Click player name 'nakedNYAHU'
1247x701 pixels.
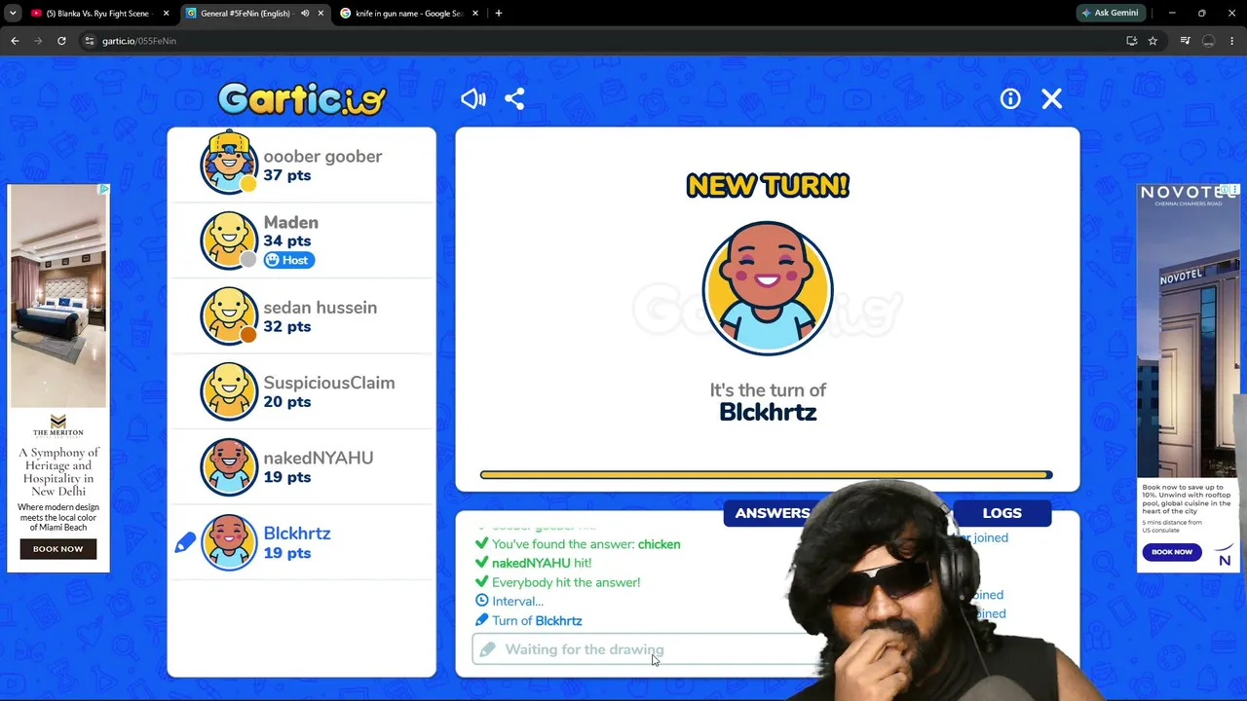click(319, 459)
